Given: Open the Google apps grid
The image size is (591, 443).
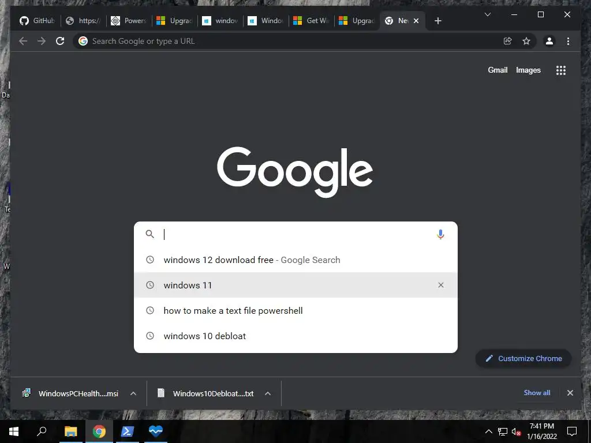Looking at the screenshot, I should pos(561,70).
